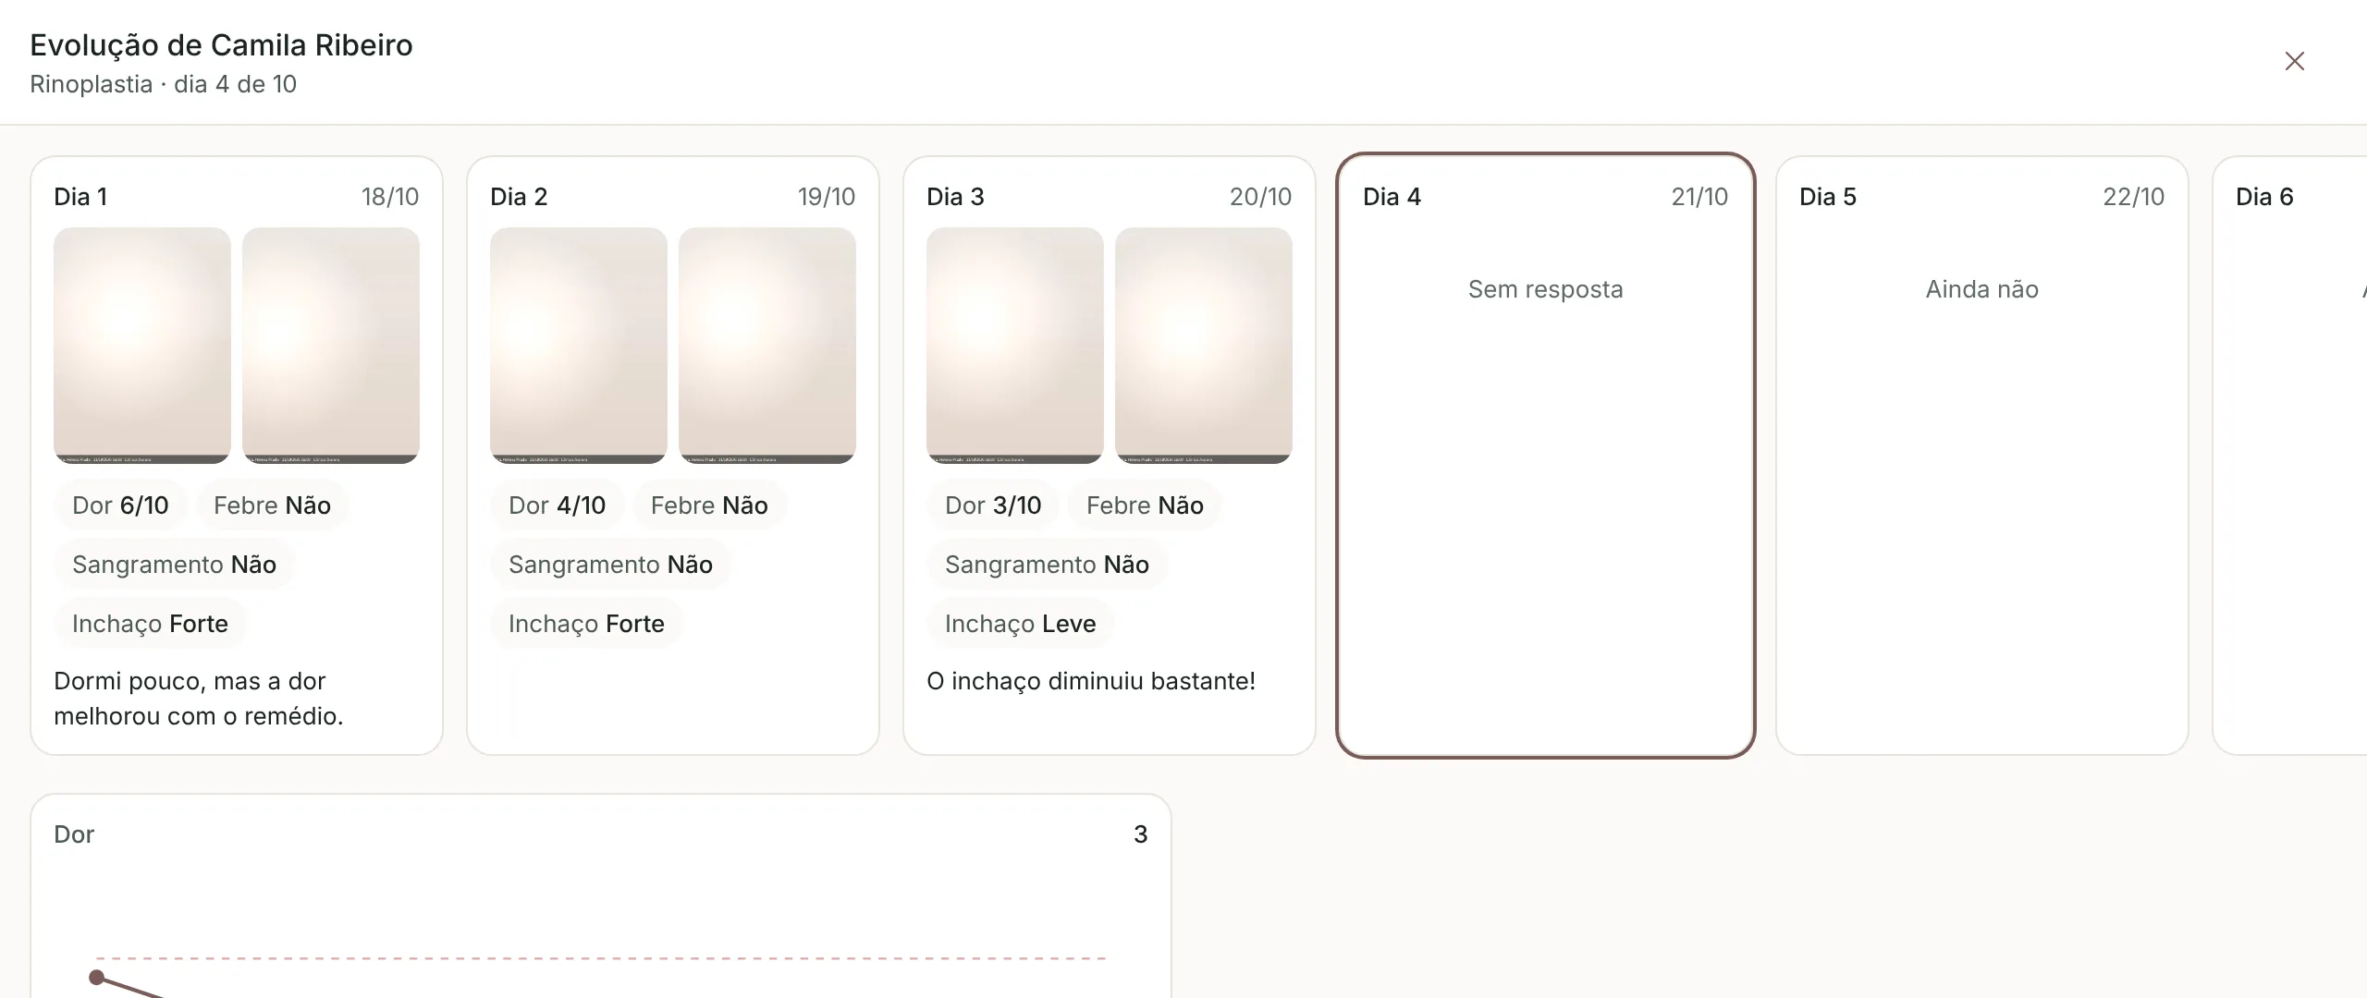Image resolution: width=2367 pixels, height=998 pixels.
Task: Click the Dor 6/10 chip
Action: point(121,505)
